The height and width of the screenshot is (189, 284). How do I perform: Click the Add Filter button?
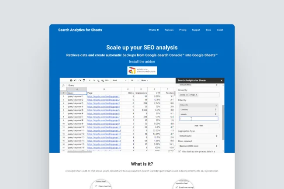198,126
